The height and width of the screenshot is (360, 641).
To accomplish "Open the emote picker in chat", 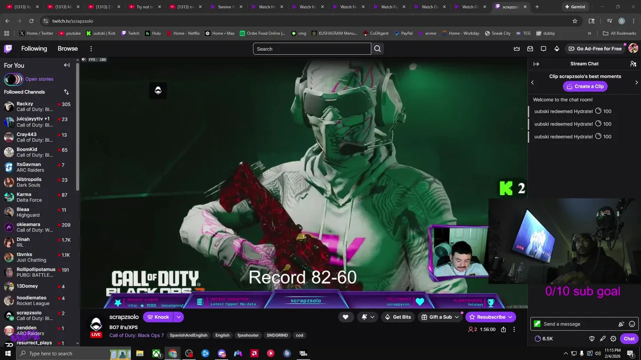I will click(632, 324).
